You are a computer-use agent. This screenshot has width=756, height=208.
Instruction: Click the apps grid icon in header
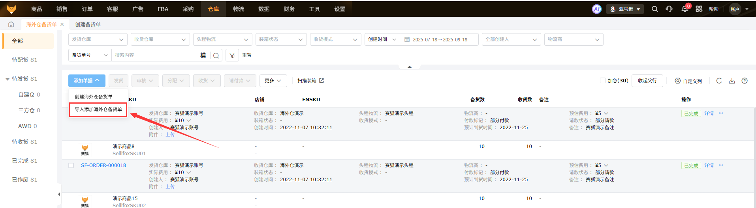pyautogui.click(x=699, y=9)
